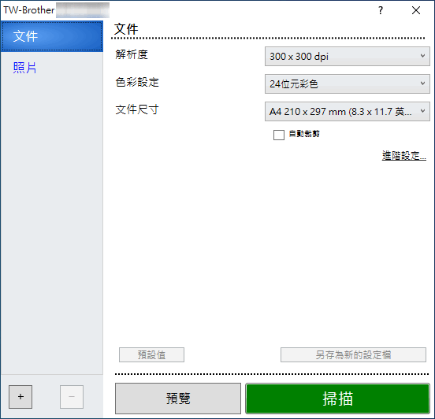Click 另存為新的設定檔 button
Viewport: 435px width, 419px height.
353,354
